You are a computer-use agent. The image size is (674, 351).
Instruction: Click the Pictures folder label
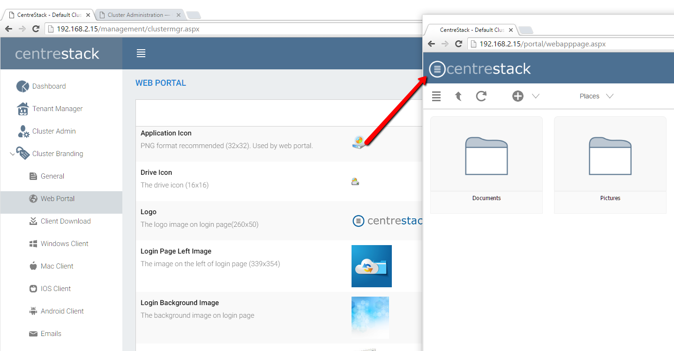pyautogui.click(x=610, y=198)
